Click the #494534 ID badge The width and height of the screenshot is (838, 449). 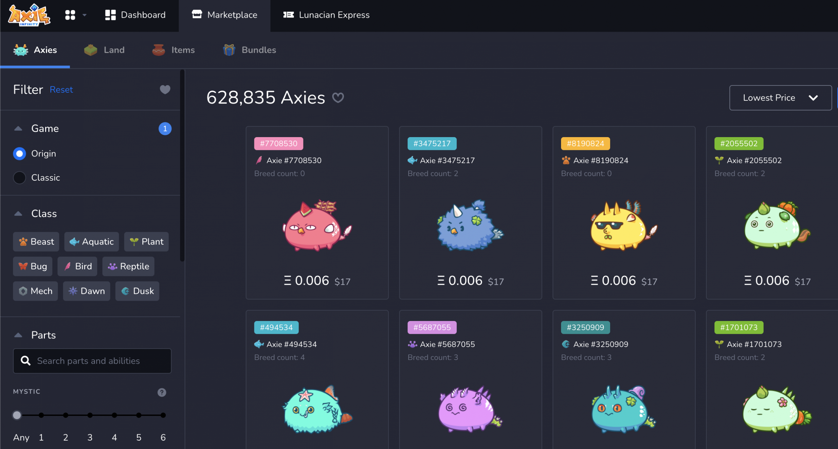tap(276, 328)
